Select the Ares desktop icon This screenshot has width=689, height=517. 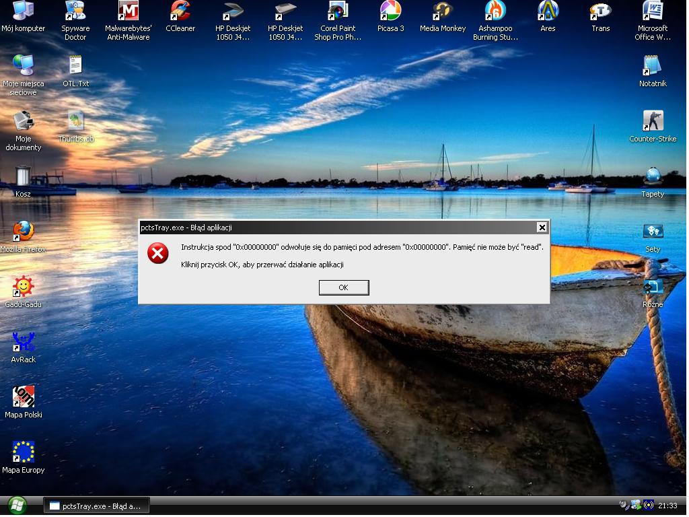(x=548, y=11)
